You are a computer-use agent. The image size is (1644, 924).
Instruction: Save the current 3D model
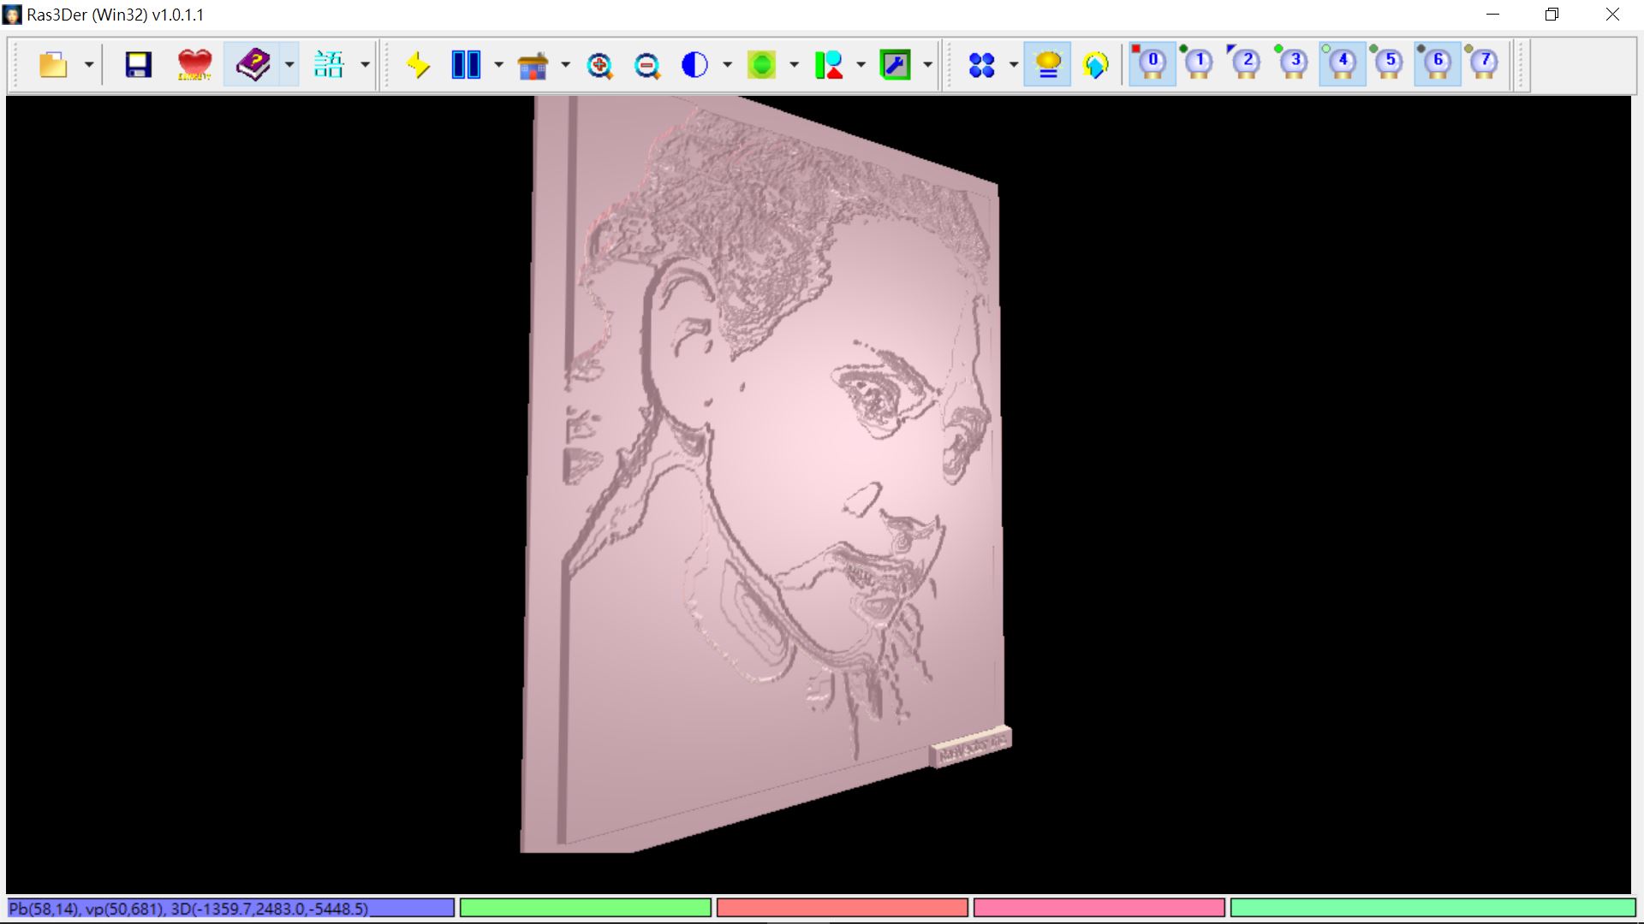[x=138, y=63]
